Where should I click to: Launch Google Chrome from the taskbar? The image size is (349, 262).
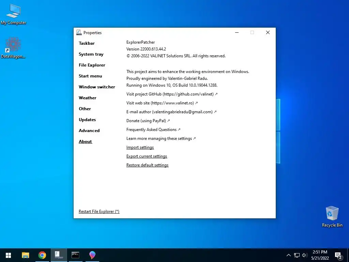click(42, 255)
